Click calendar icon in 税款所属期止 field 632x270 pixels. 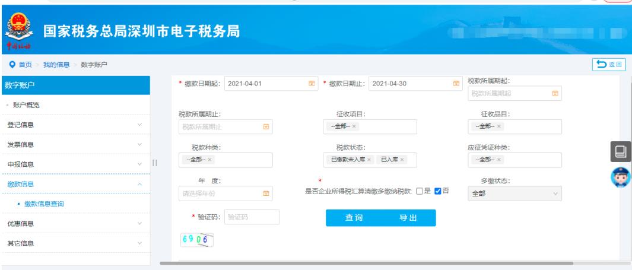coord(266,126)
